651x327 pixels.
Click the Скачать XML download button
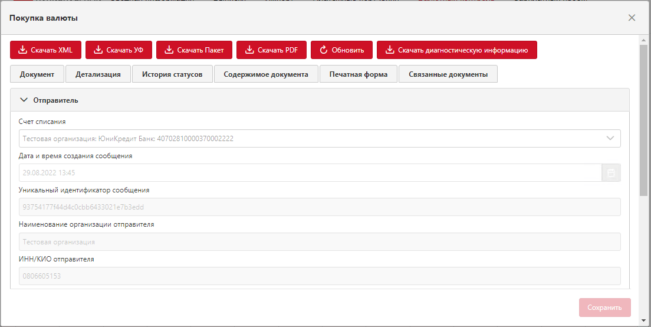point(45,50)
